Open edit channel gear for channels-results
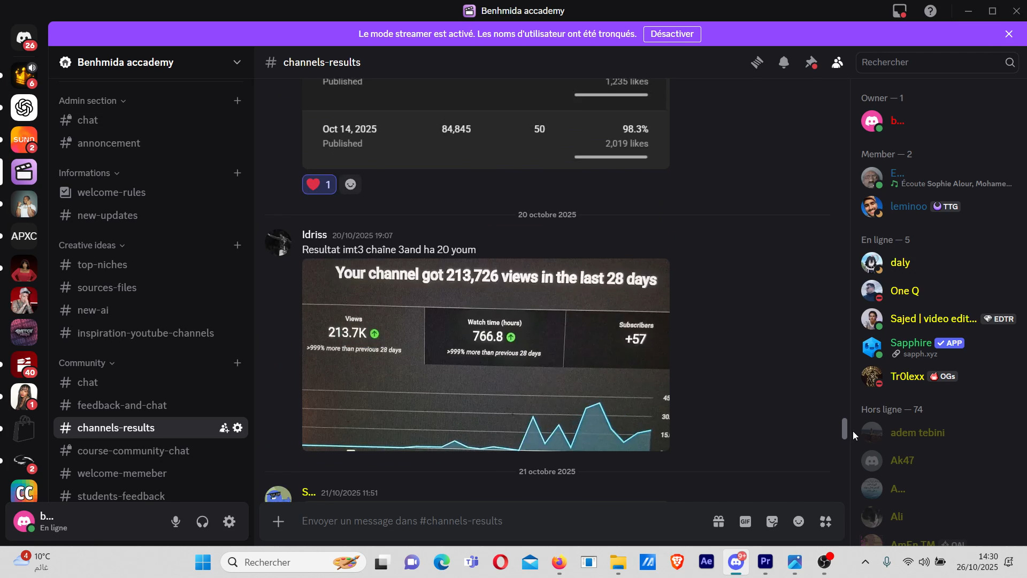The image size is (1027, 578). pyautogui.click(x=237, y=428)
